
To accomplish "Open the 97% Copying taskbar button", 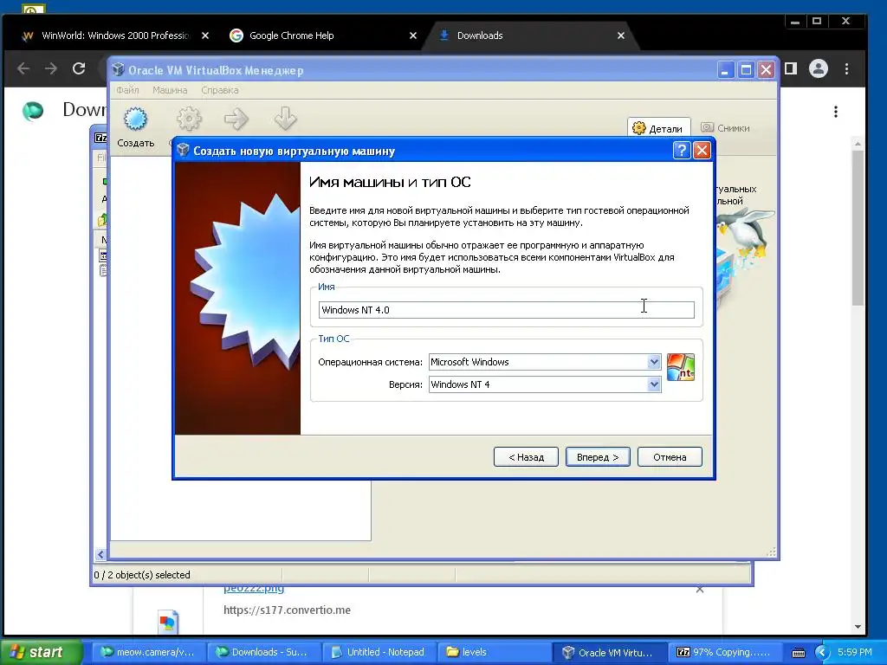I will [724, 652].
